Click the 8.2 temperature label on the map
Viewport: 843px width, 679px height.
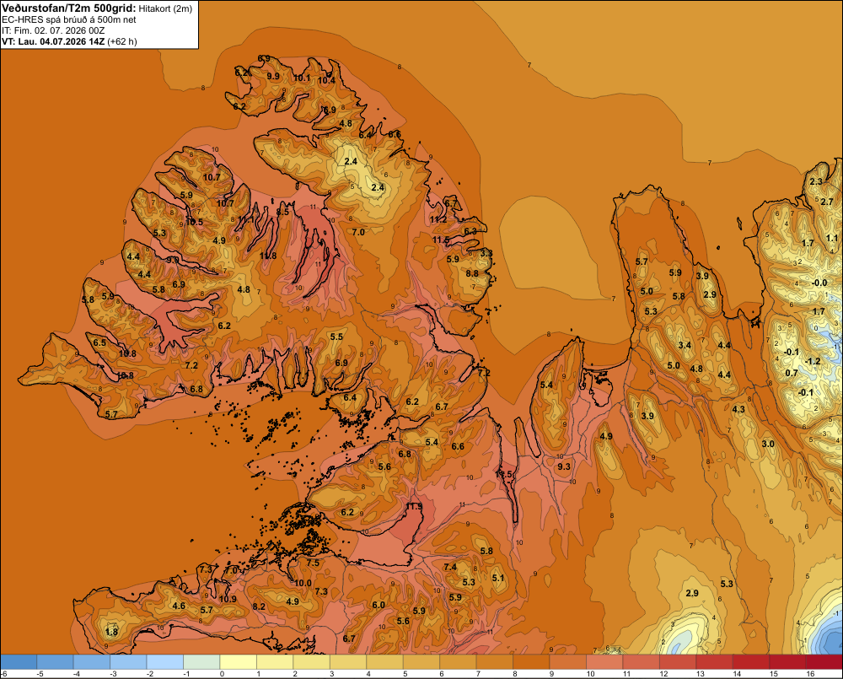pyautogui.click(x=259, y=606)
